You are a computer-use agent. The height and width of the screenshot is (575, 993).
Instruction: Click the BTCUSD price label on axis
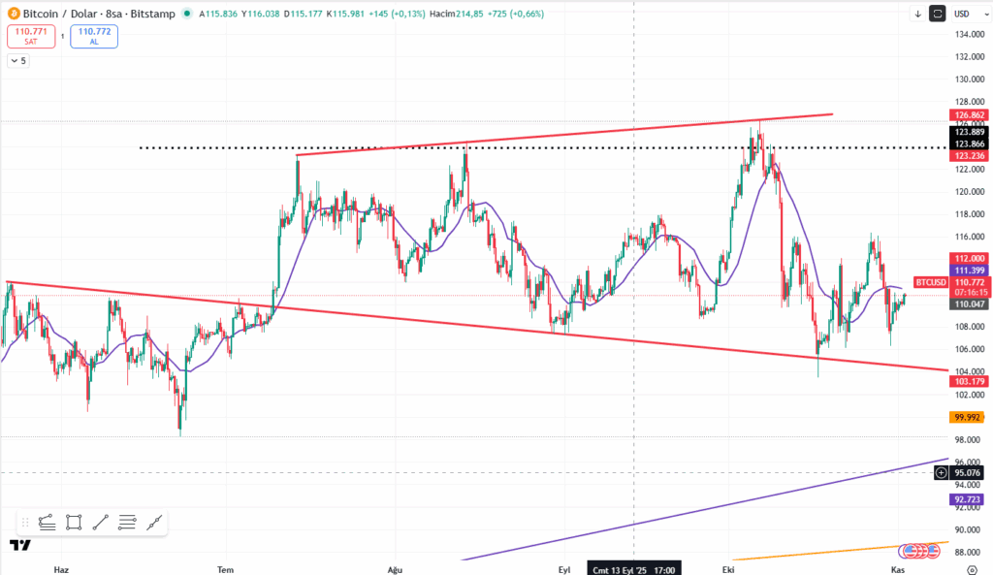tap(931, 282)
